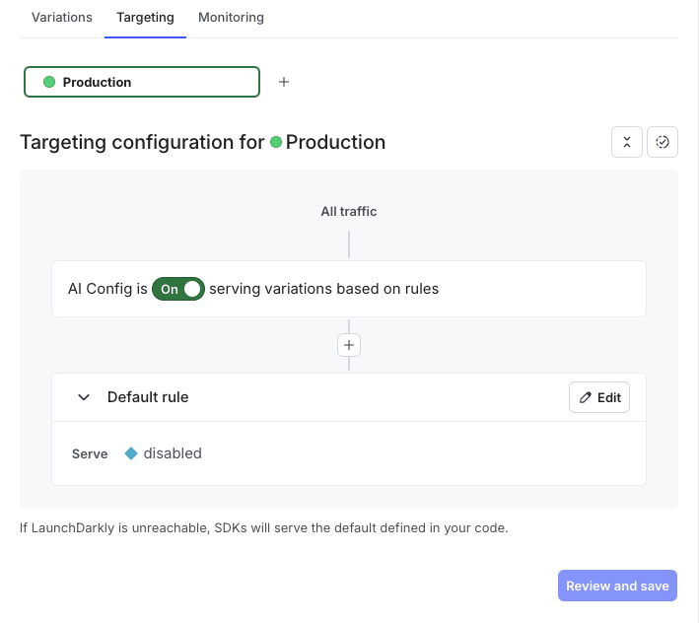Click the plus icon to add a rule

point(349,345)
